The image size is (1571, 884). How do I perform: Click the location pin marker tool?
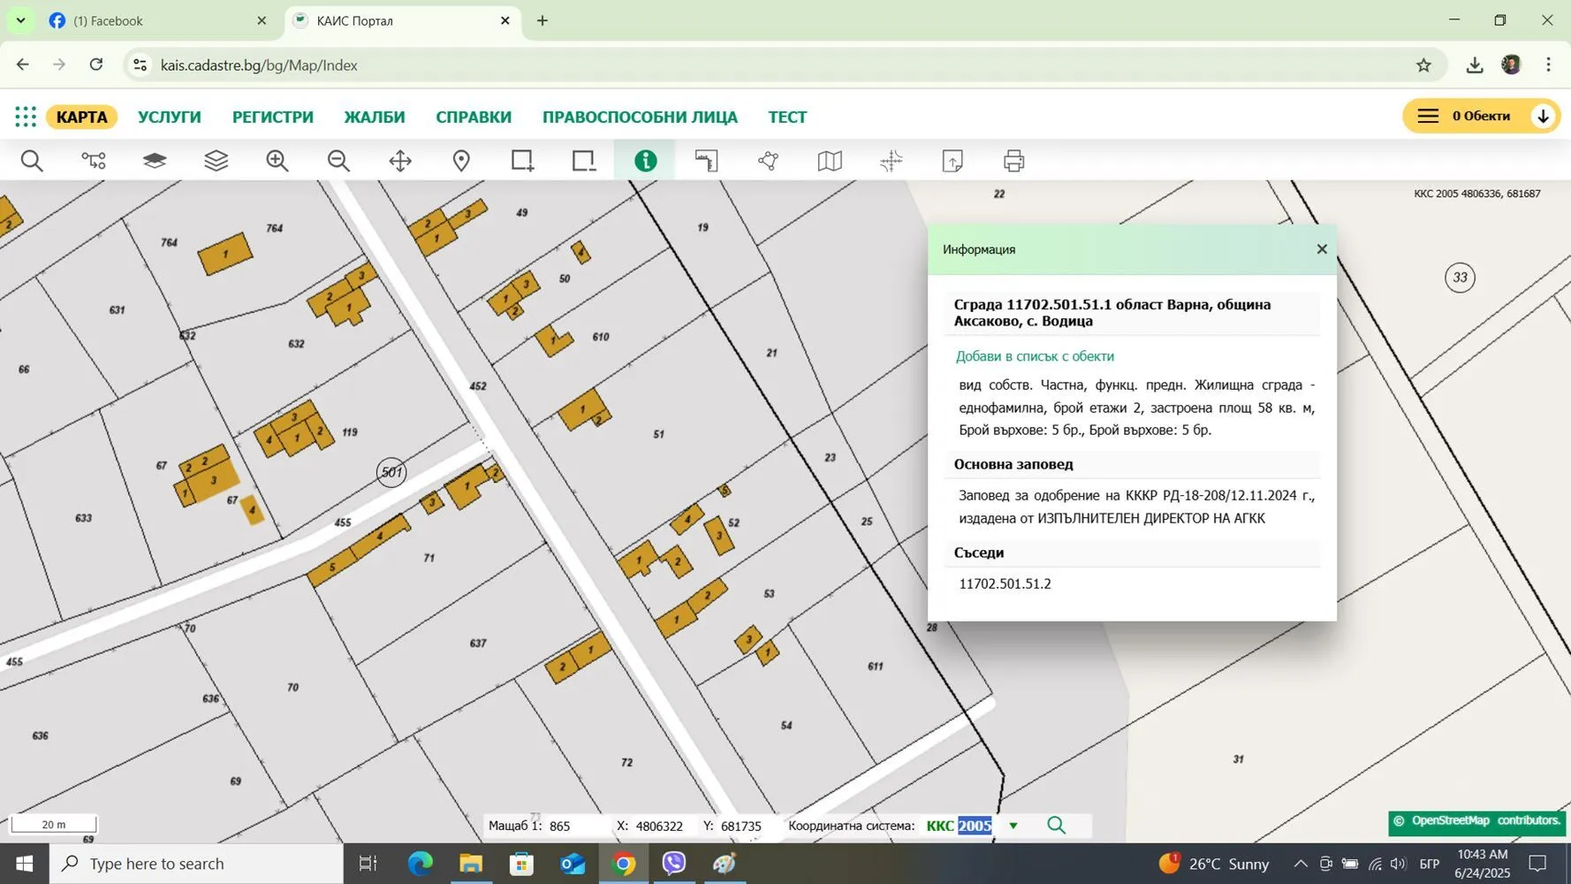461,161
